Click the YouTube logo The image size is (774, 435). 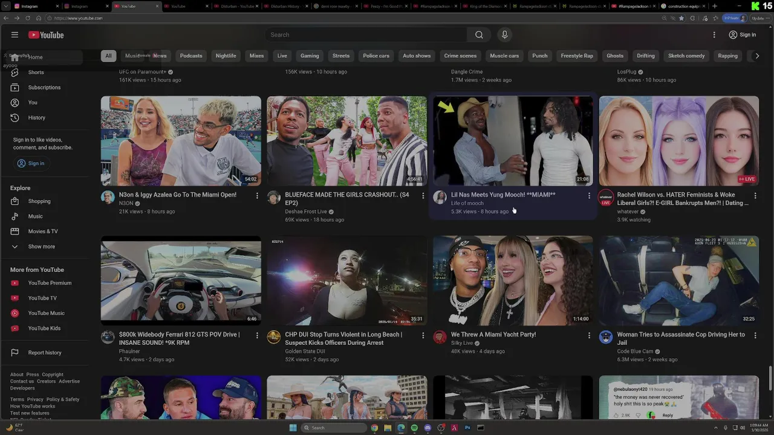coord(46,35)
